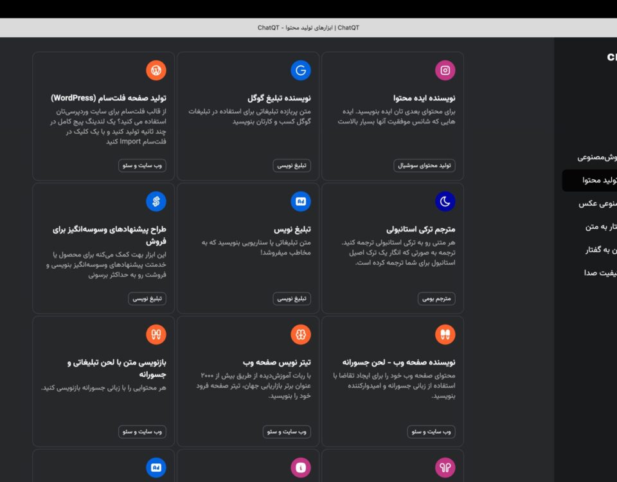The width and height of the screenshot is (617, 482).
Task: Open the تبلیغ نویس tool title
Action: pyautogui.click(x=292, y=229)
